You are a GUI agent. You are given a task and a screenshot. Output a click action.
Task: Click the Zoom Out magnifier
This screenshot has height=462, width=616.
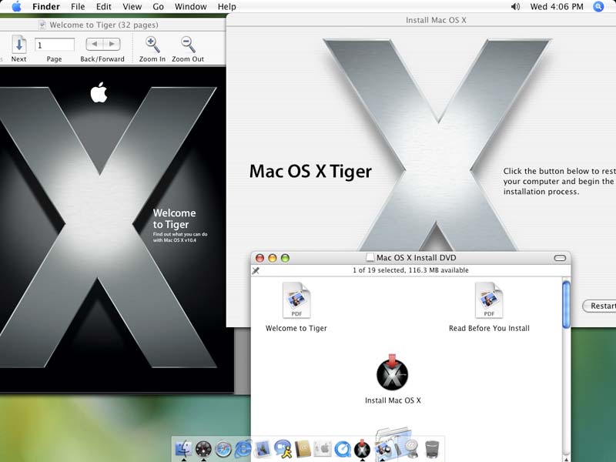tap(188, 45)
